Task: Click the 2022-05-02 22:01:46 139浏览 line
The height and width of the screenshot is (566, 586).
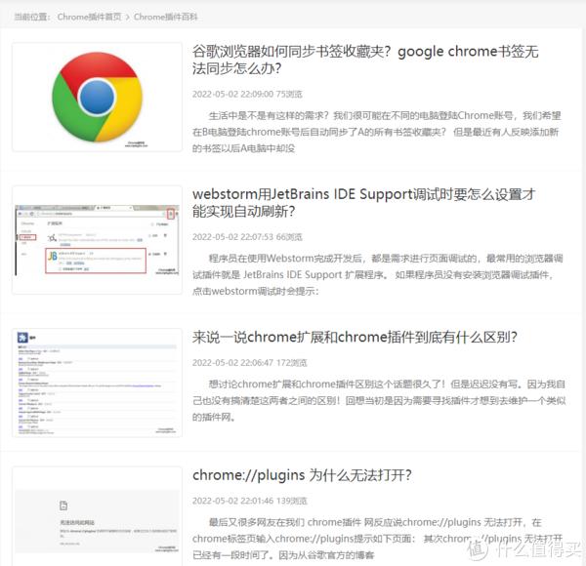Action: [x=250, y=501]
